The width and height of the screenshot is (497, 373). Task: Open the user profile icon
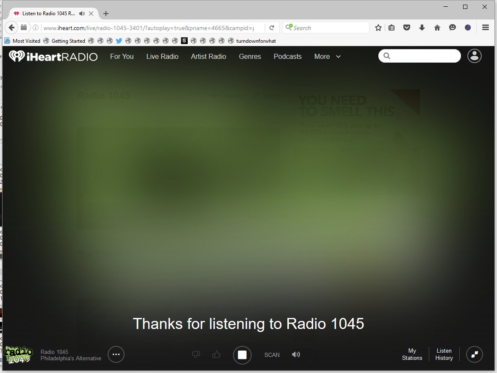click(474, 56)
